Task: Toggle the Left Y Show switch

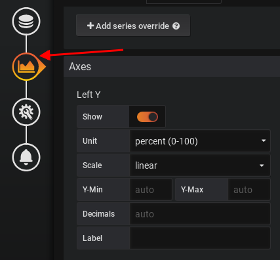Action: [148, 117]
